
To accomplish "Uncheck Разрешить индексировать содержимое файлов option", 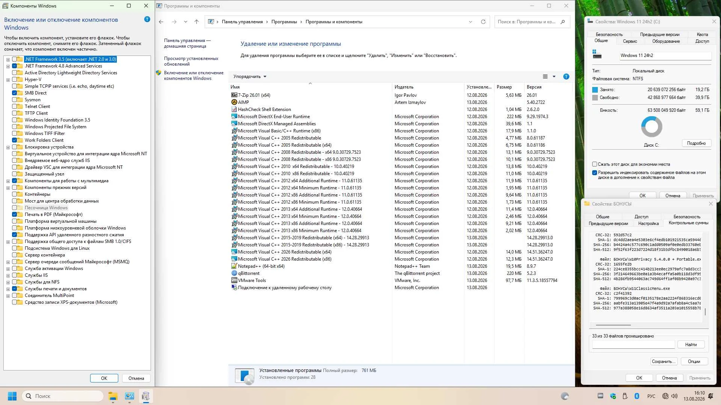I will [594, 173].
